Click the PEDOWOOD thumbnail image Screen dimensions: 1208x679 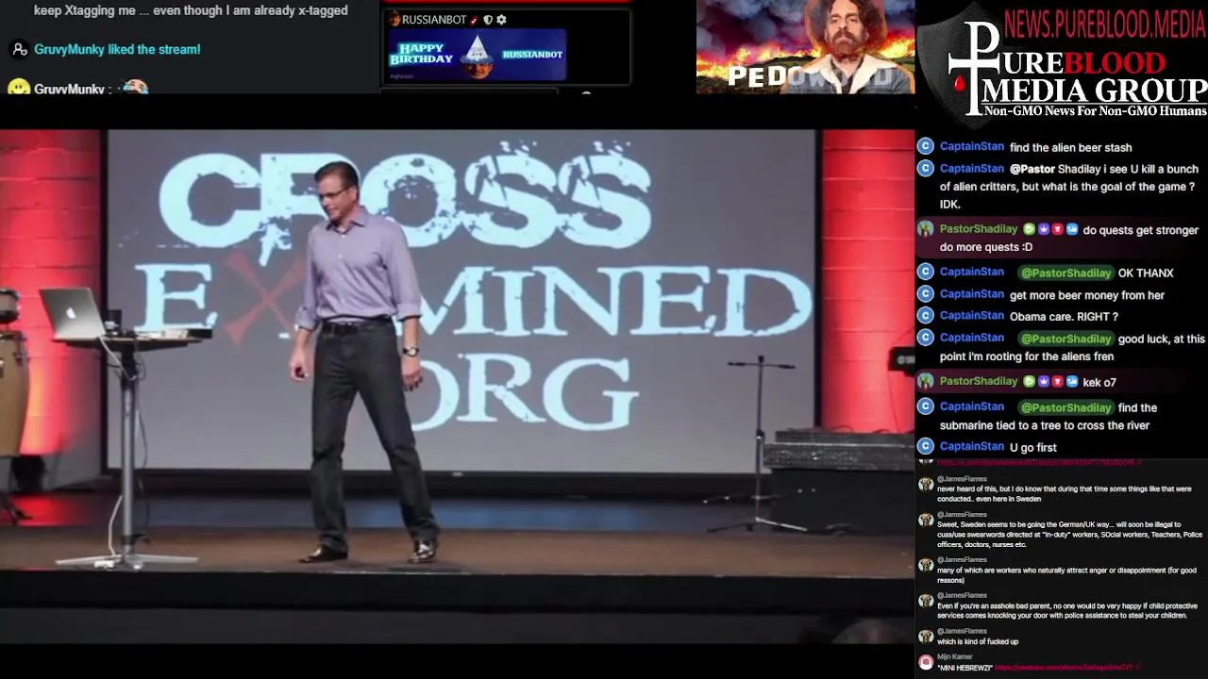click(805, 46)
